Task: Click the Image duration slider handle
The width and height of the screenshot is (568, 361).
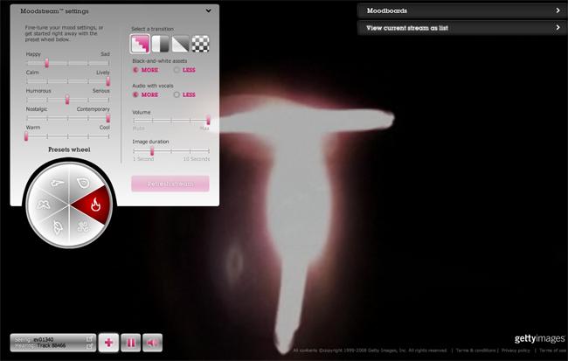Action: coord(152,150)
